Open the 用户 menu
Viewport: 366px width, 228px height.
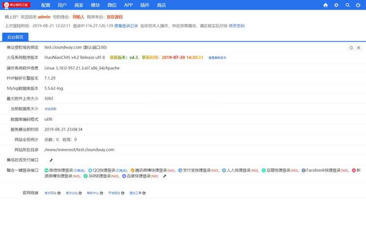(62, 5)
